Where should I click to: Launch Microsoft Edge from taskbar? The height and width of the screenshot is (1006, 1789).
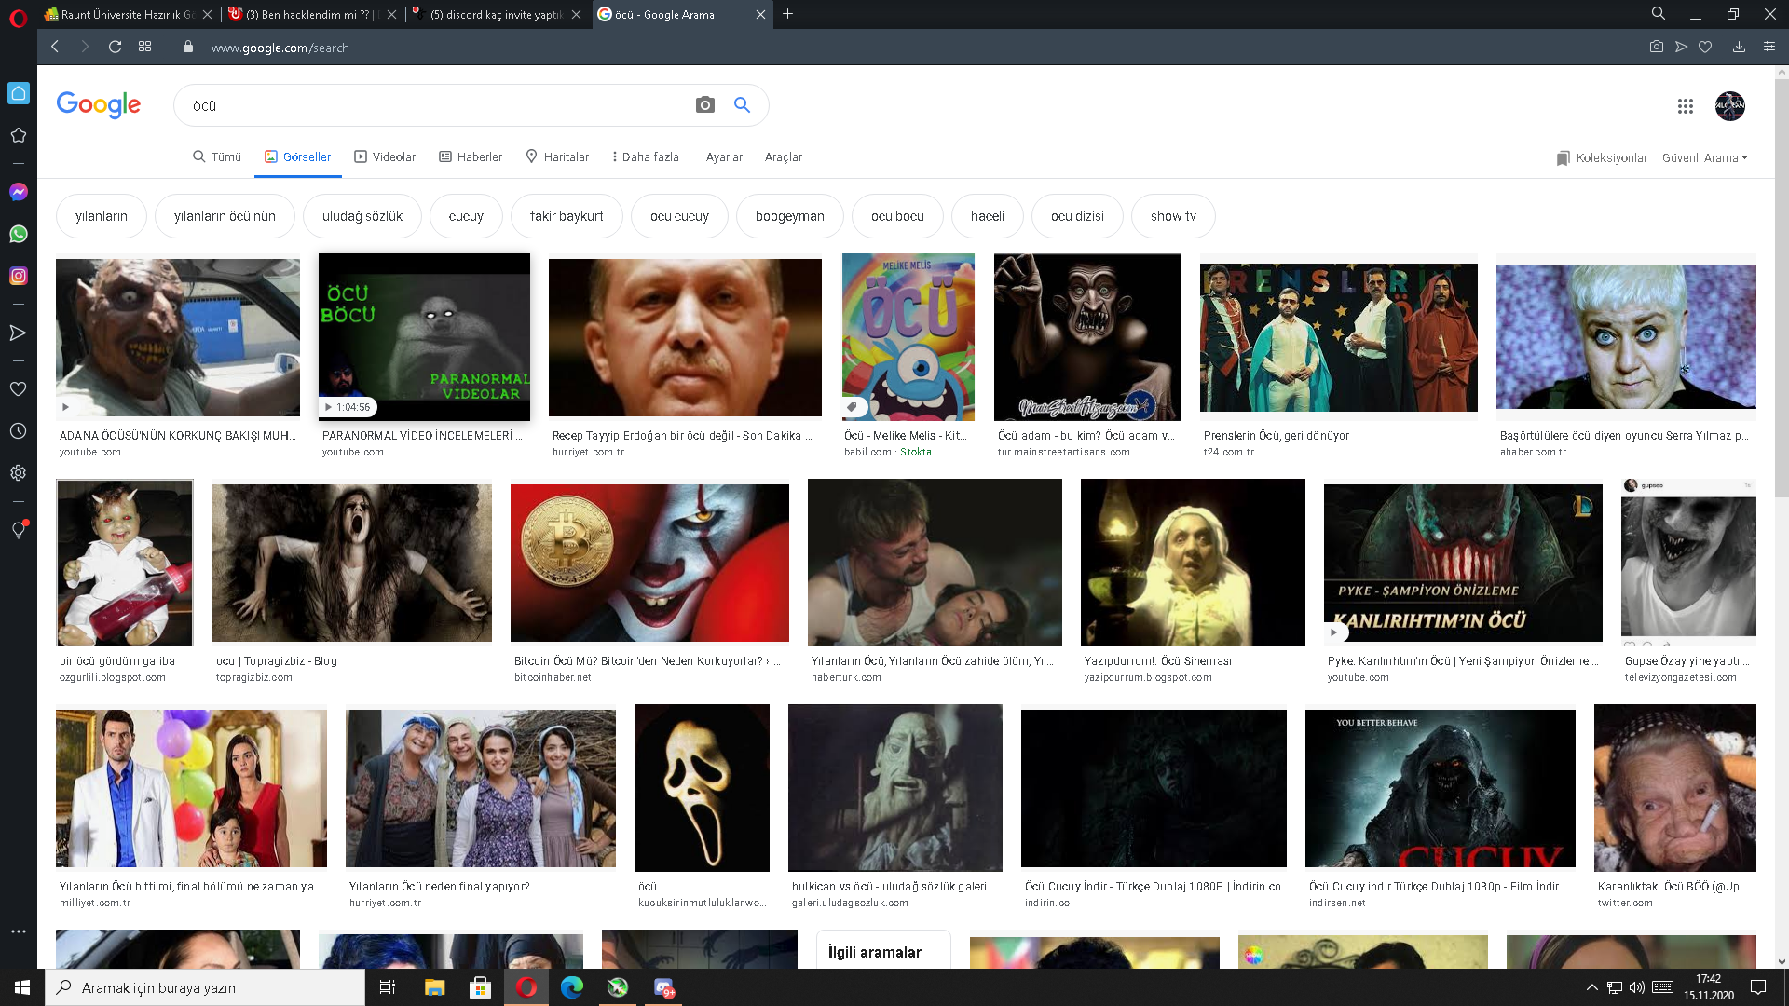tap(571, 987)
